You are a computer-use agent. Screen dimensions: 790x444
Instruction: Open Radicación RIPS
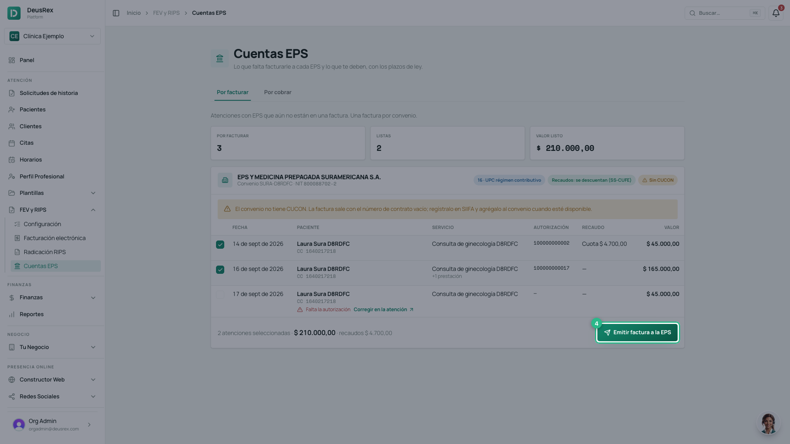(x=56, y=252)
